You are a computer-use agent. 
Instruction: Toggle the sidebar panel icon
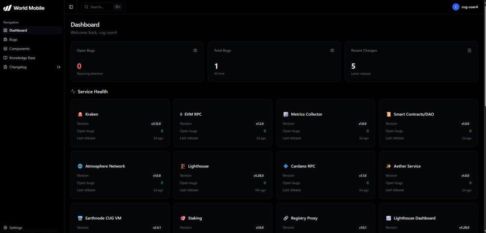tap(71, 7)
